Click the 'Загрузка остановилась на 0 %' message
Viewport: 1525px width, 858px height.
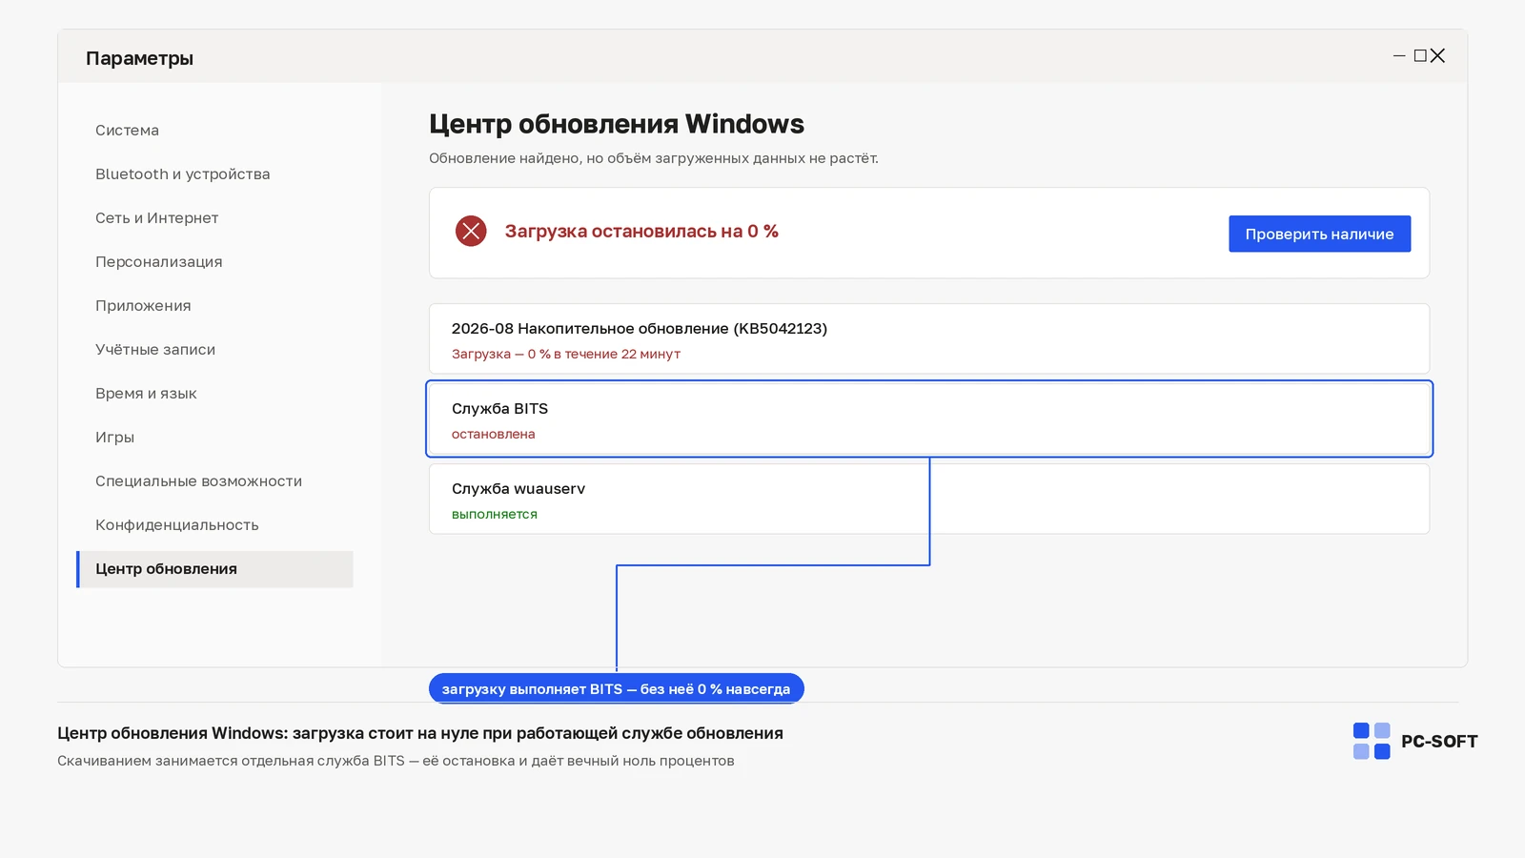641,232
